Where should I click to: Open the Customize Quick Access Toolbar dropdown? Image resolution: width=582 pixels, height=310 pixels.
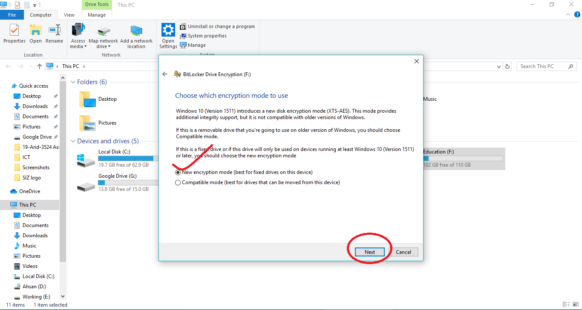(x=35, y=6)
